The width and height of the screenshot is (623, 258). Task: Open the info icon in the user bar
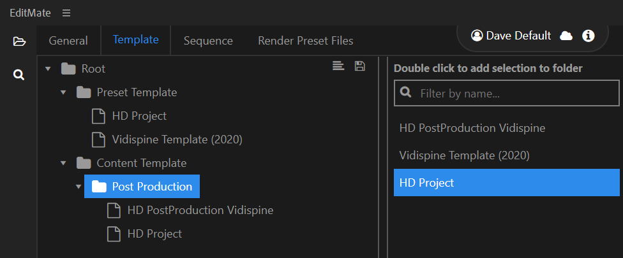coord(588,36)
